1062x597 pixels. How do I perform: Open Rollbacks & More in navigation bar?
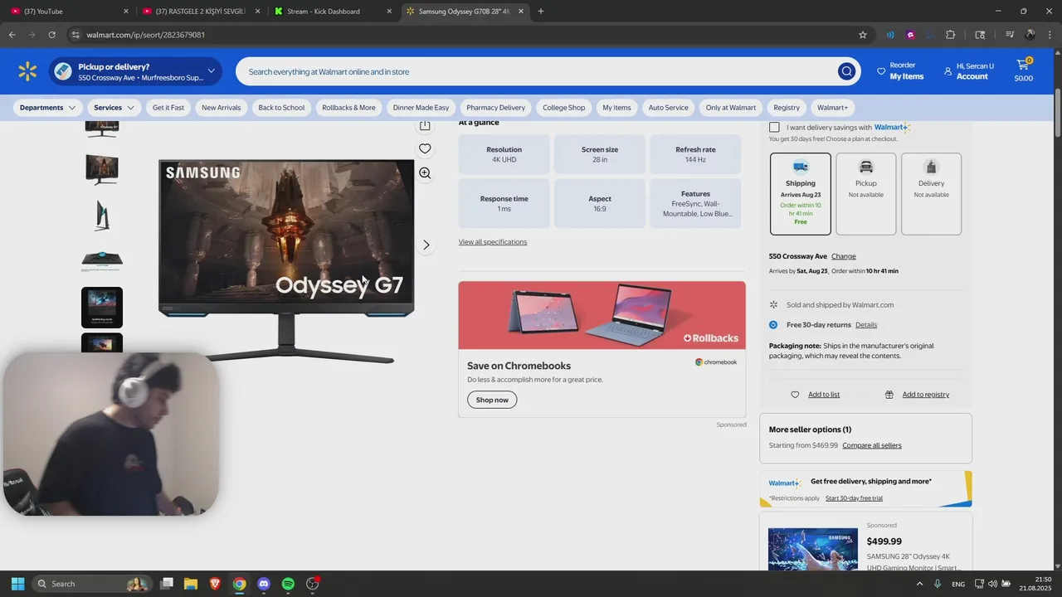tap(348, 108)
